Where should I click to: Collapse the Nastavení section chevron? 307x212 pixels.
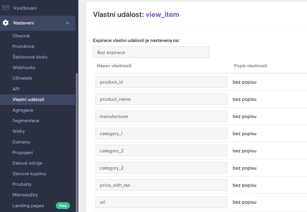tap(68, 23)
